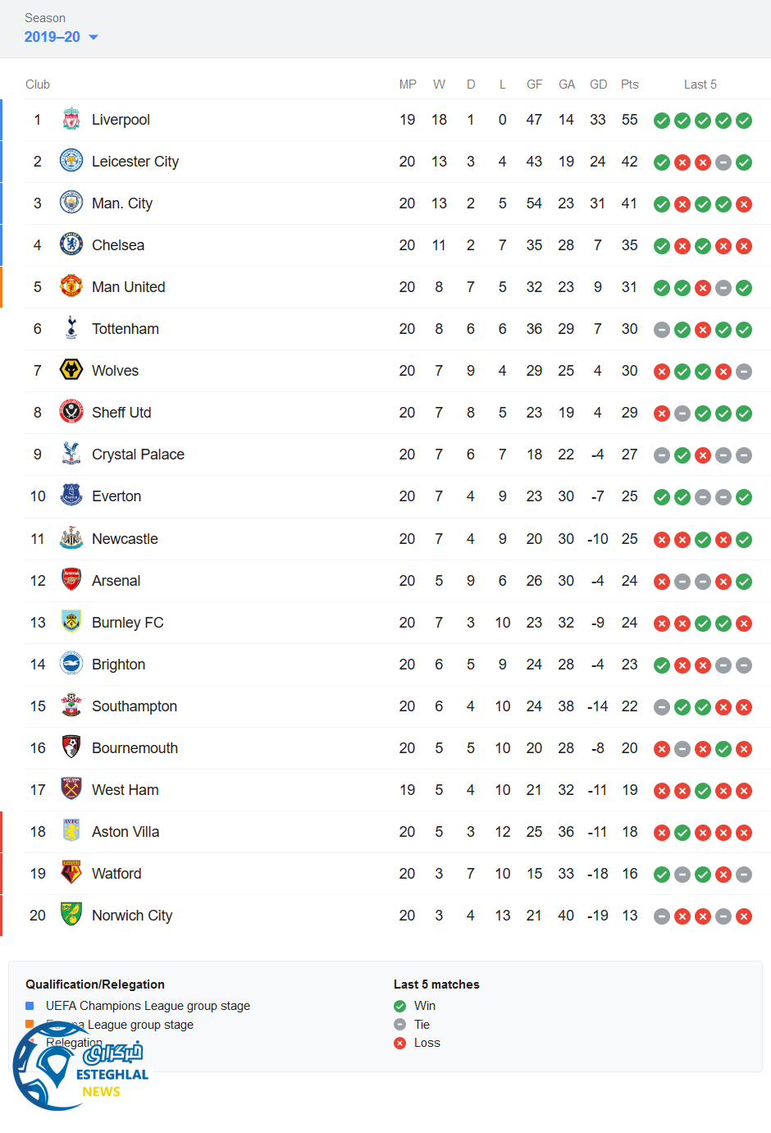771x1133 pixels.
Task: Click the Leicester City crest icon
Action: pos(71,162)
